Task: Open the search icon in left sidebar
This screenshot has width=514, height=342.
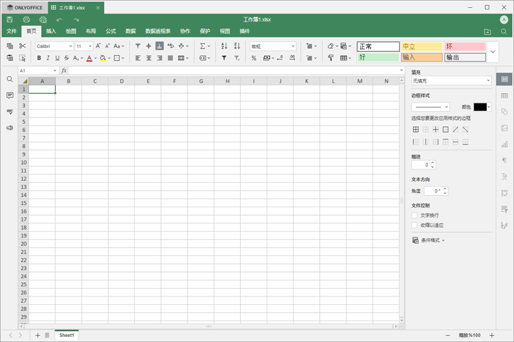Action: point(10,79)
